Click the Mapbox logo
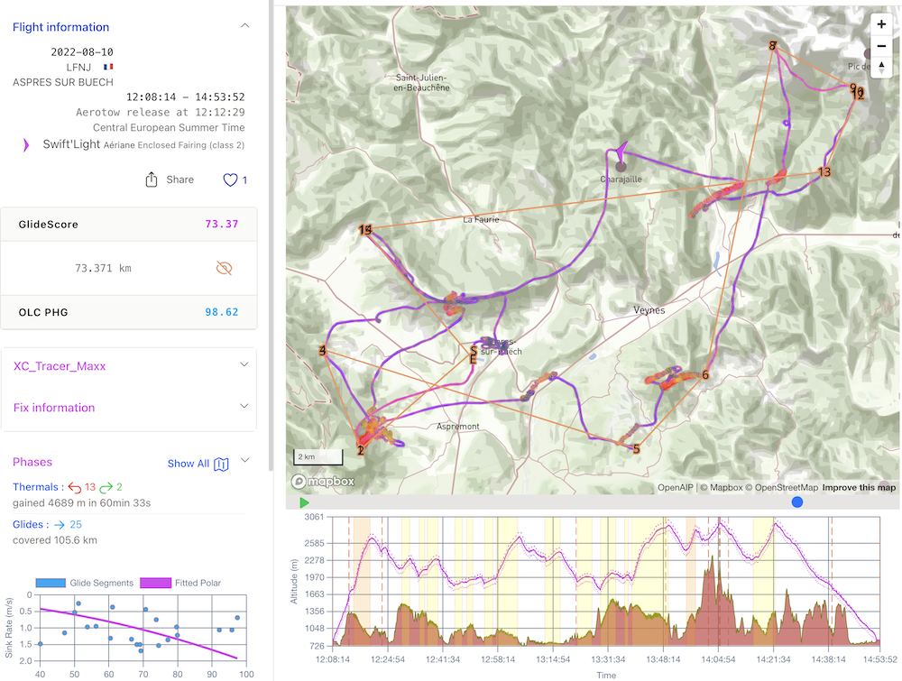Screen dimensions: 902x681 pyautogui.click(x=323, y=482)
